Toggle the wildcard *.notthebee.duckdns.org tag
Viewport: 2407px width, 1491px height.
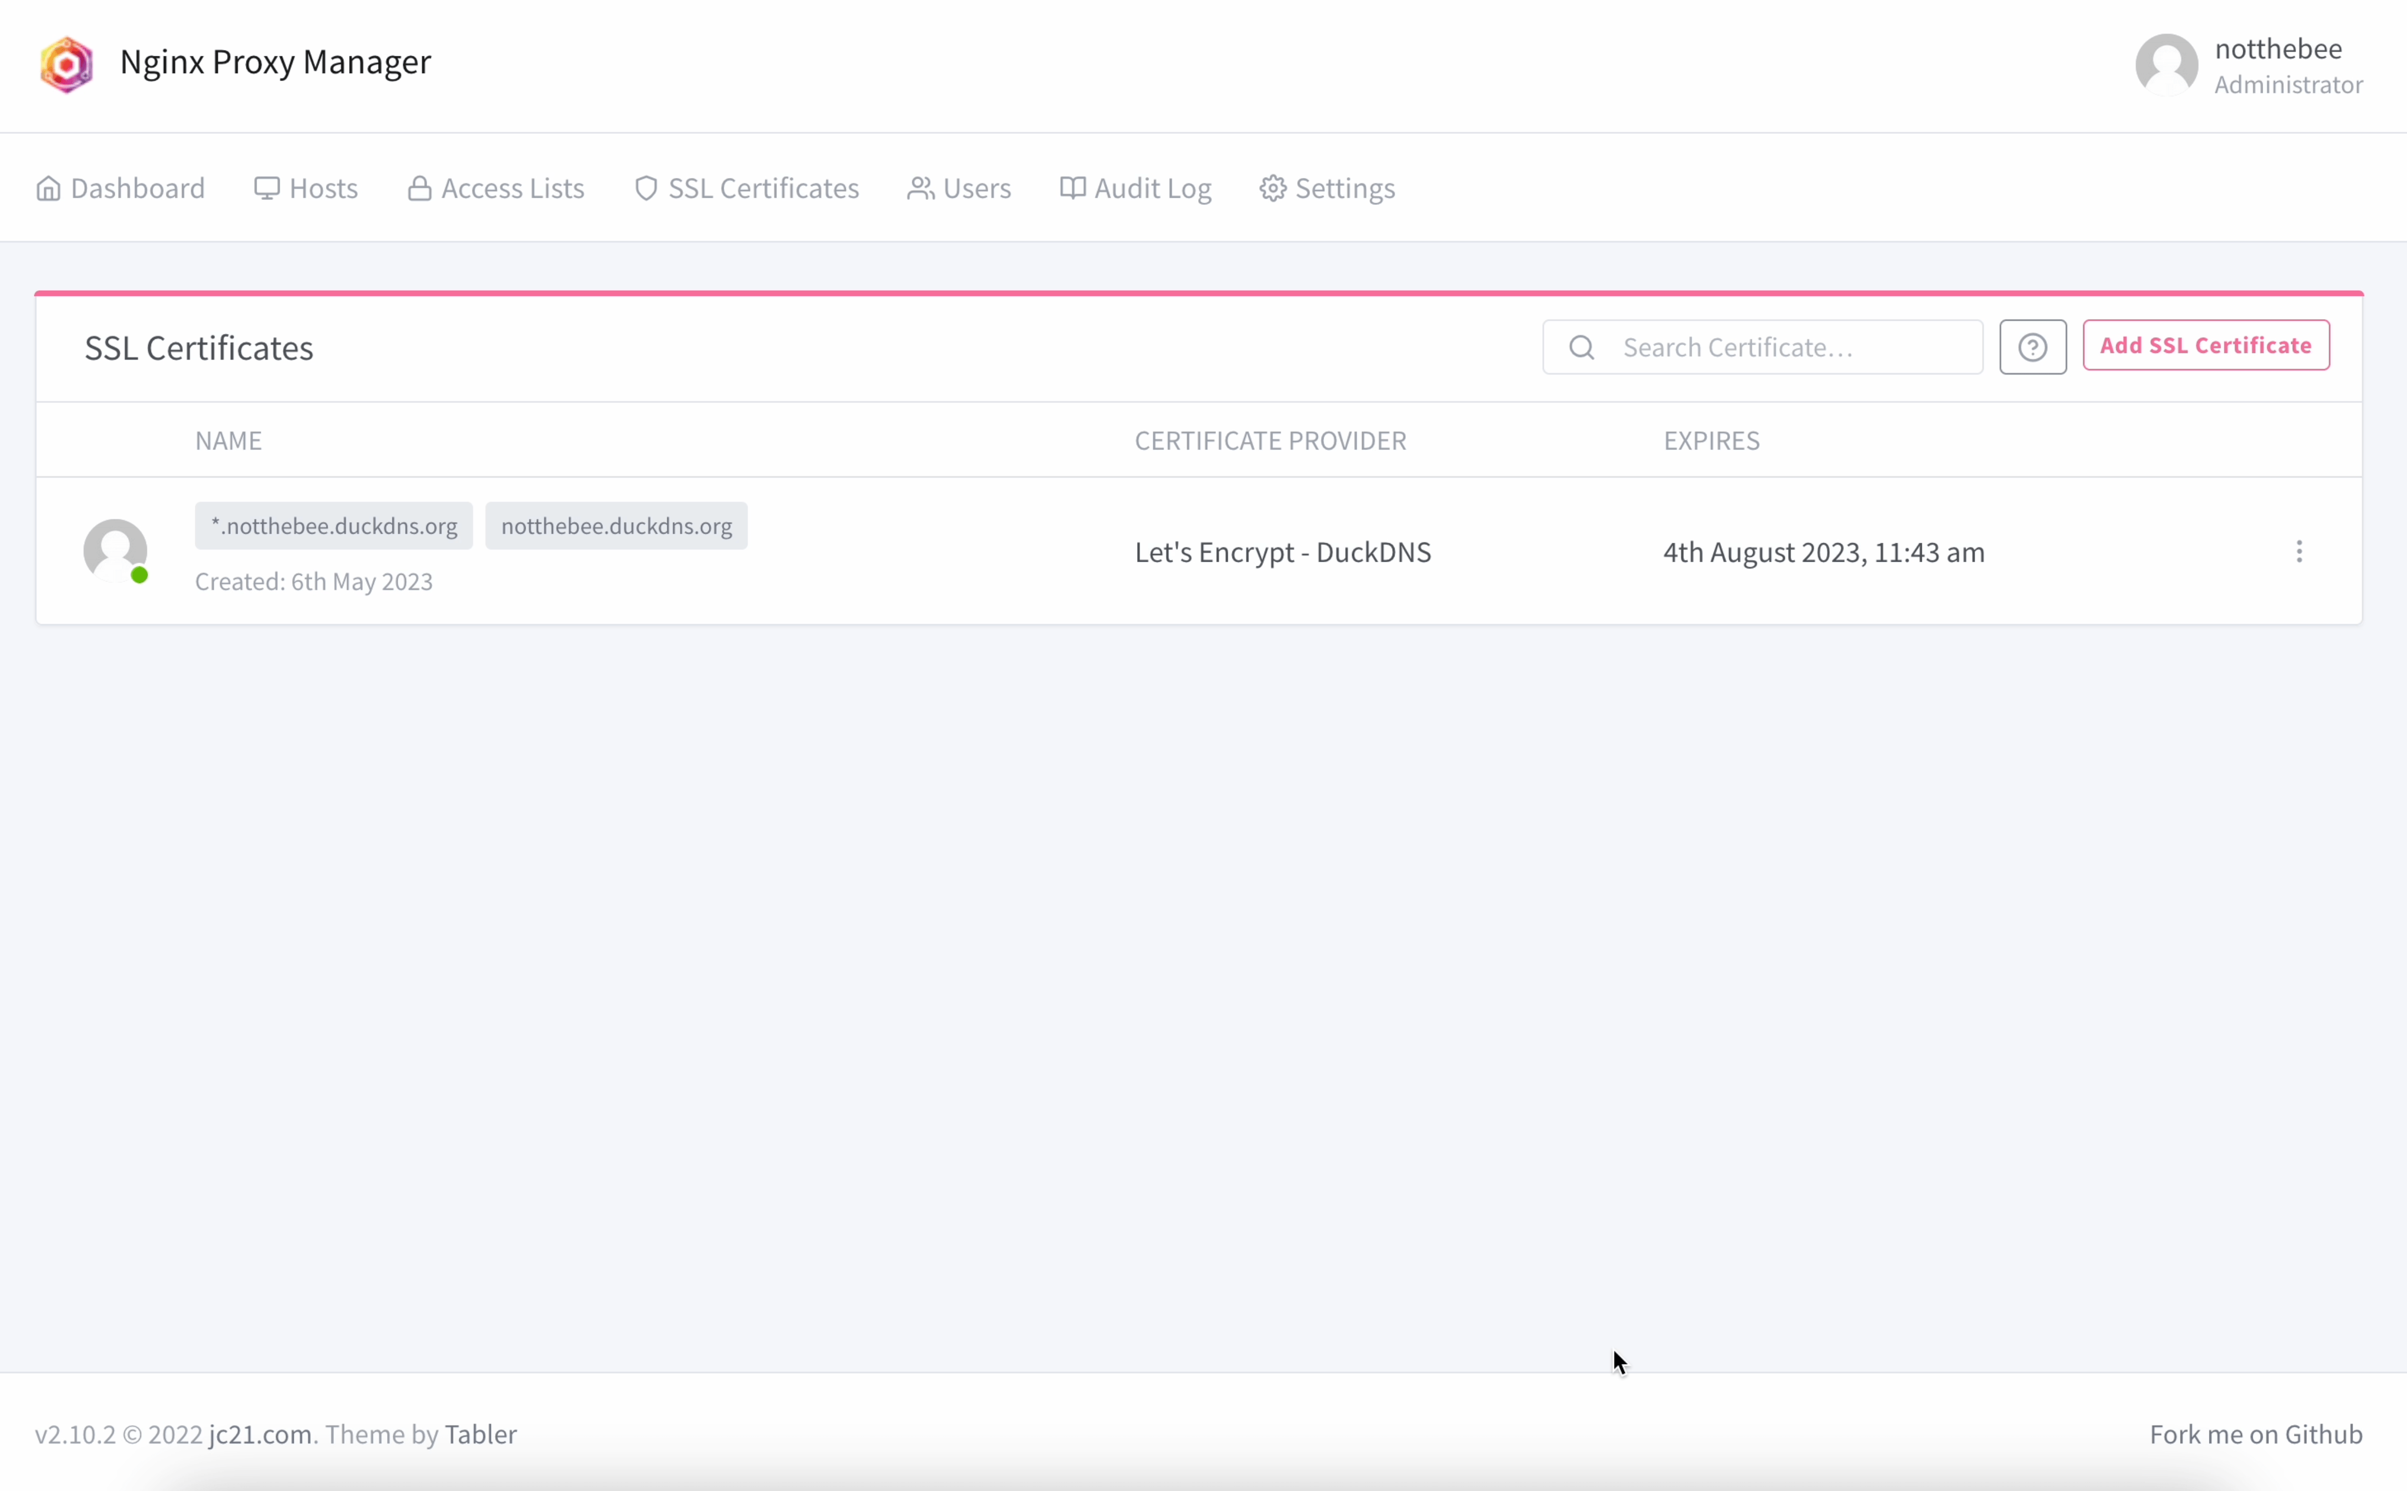click(333, 525)
